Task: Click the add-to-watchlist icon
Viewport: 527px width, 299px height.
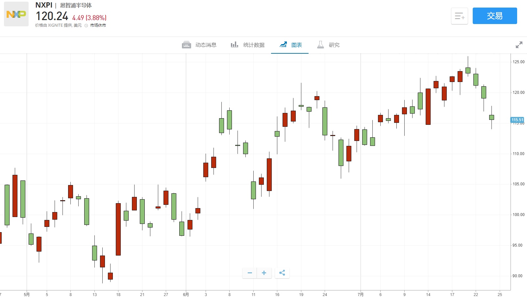Action: coord(459,16)
